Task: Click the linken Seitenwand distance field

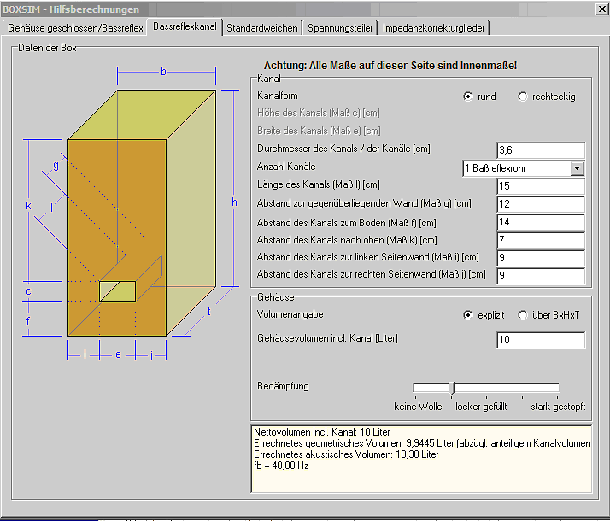Action: pyautogui.click(x=540, y=258)
